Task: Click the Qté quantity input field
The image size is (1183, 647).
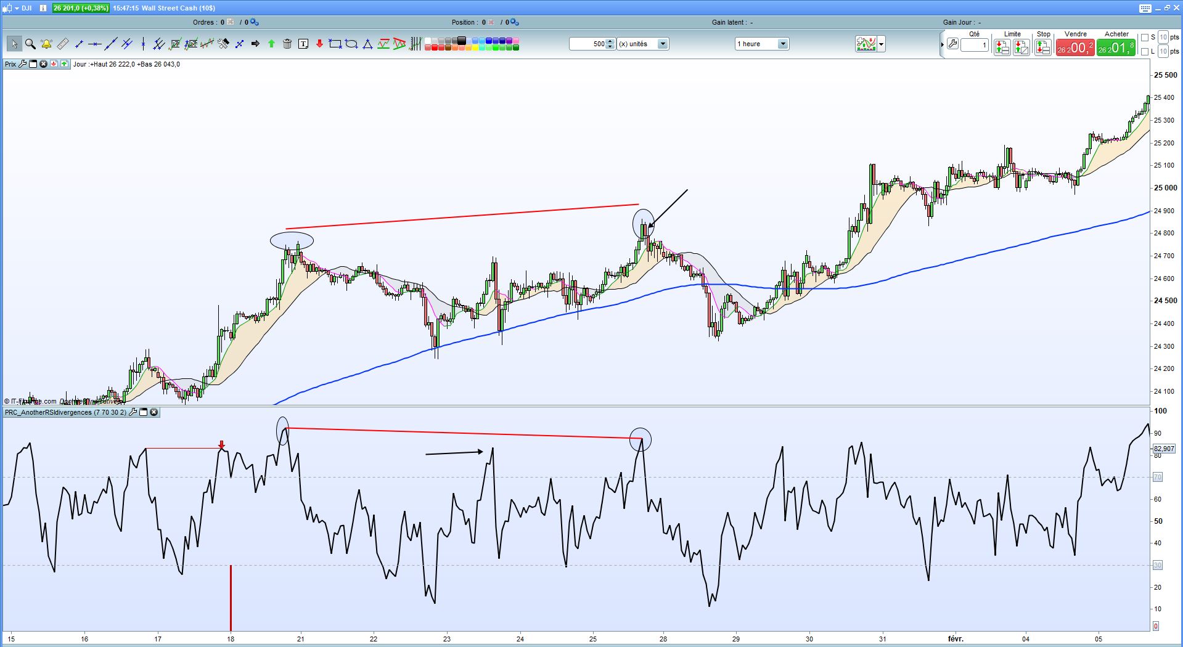Action: (975, 45)
